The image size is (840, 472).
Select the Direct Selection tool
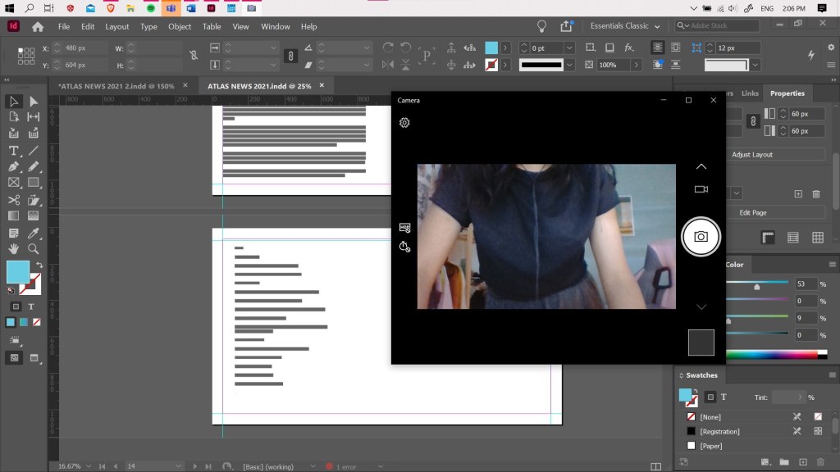[34, 102]
